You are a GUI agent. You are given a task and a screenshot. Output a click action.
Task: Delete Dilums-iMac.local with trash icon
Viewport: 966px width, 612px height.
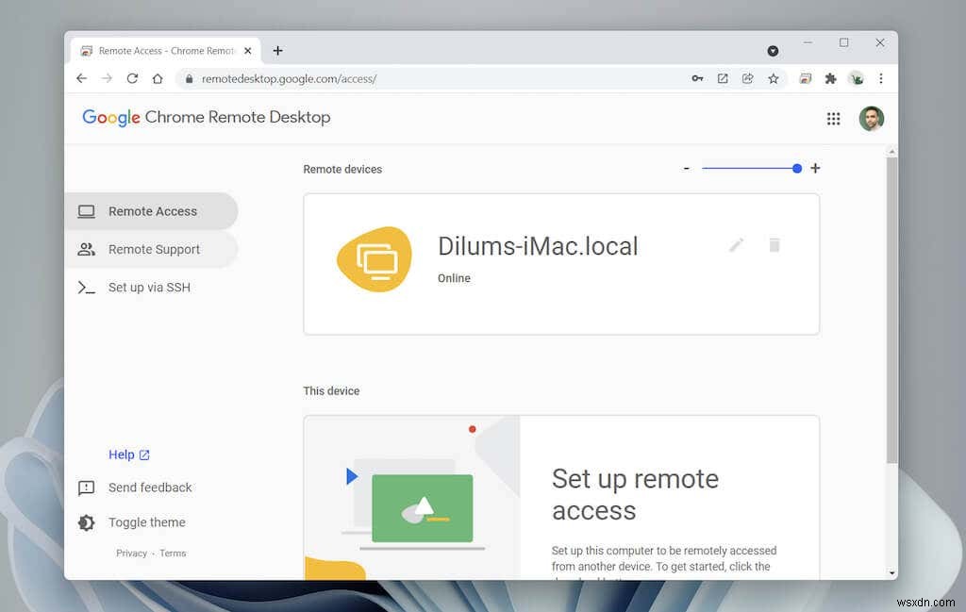point(774,245)
